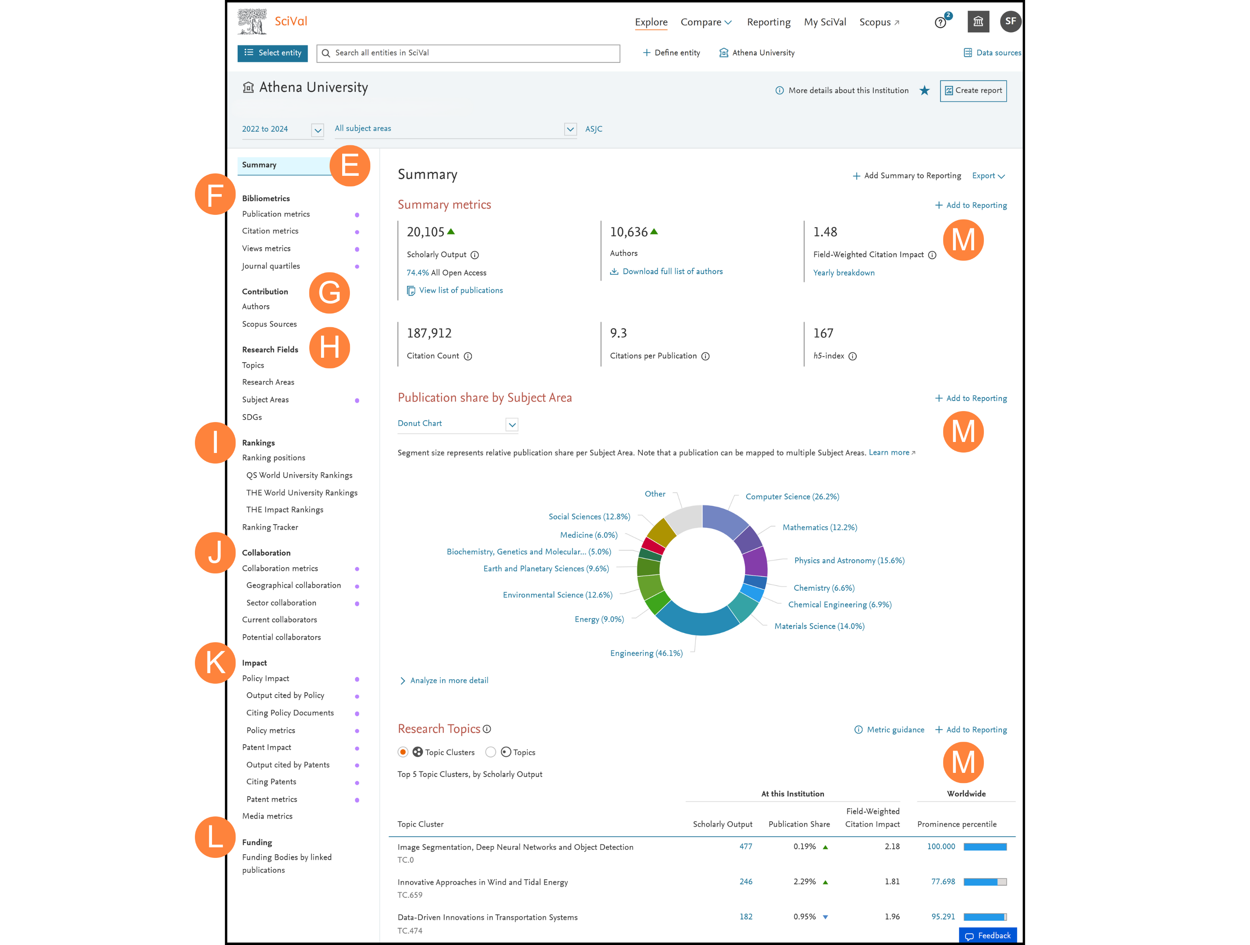Viewport: 1250px width, 945px height.
Task: Open the help question mark icon
Action: (x=940, y=23)
